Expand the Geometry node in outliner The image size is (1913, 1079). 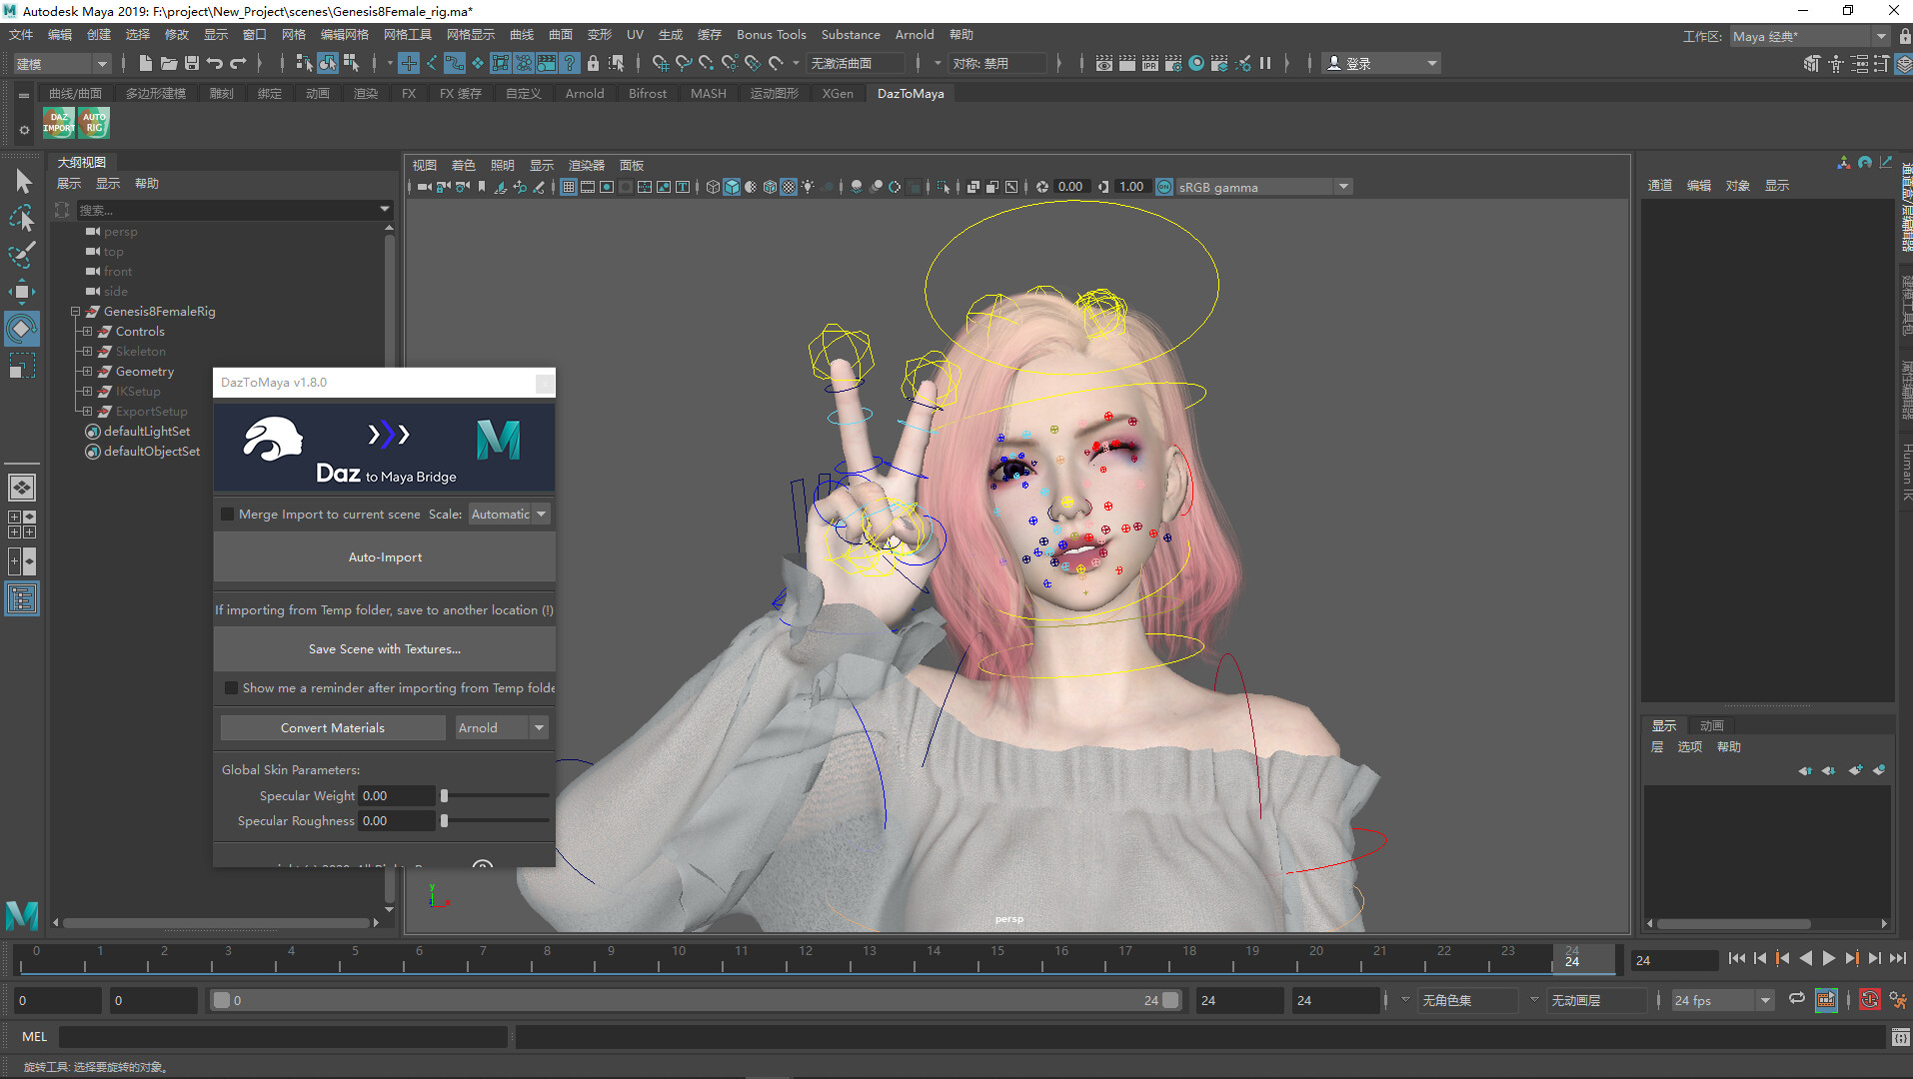tap(88, 372)
